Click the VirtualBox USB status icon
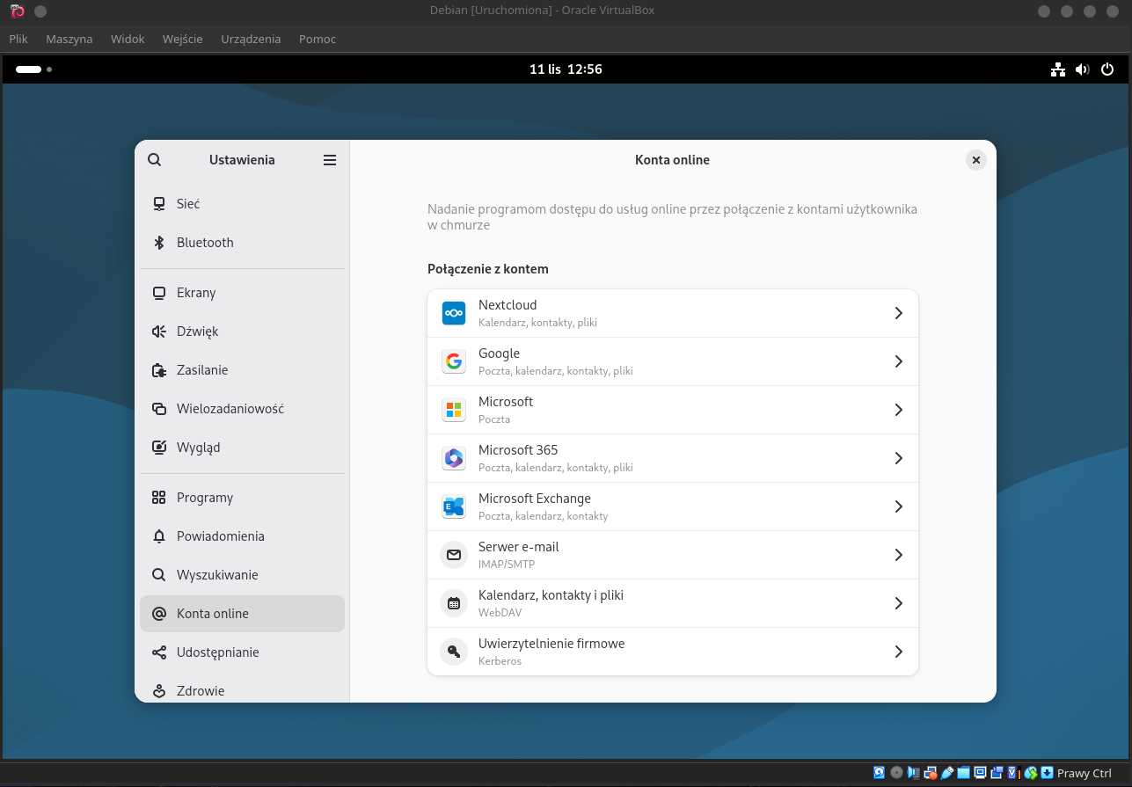The width and height of the screenshot is (1132, 787). point(947,773)
